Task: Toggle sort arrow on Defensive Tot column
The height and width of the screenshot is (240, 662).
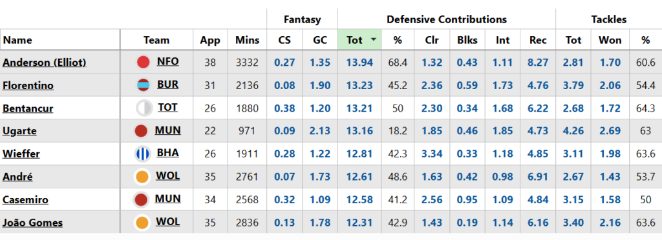Action: (374, 40)
